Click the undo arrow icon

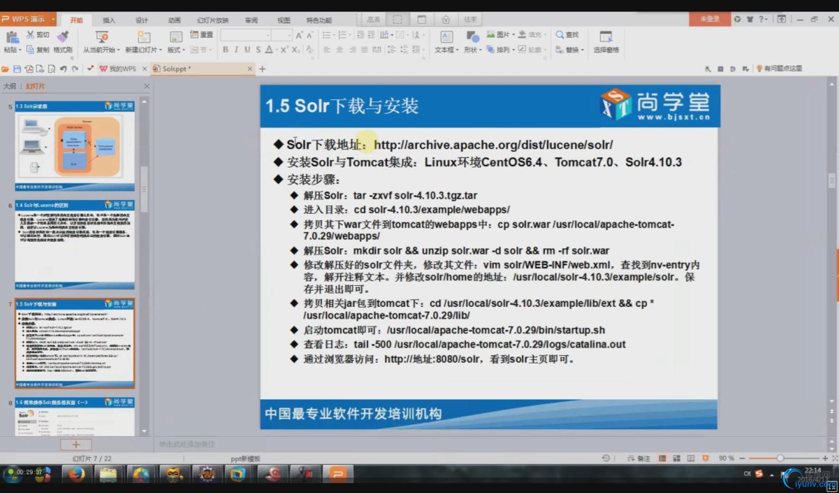point(63,69)
